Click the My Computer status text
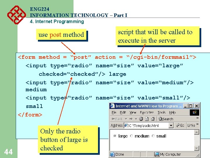The width and height of the screenshot is (210, 158). [x=170, y=154]
